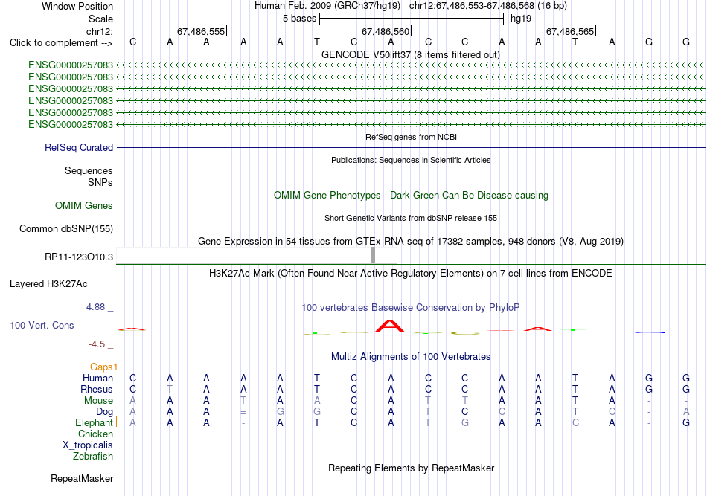Click 'Click to complement -->' to complement bases
Image resolution: width=707 pixels, height=496 pixels.
[x=61, y=43]
